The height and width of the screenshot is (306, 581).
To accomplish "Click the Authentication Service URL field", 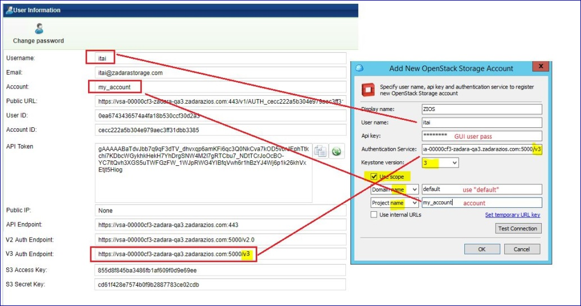I will pos(482,149).
